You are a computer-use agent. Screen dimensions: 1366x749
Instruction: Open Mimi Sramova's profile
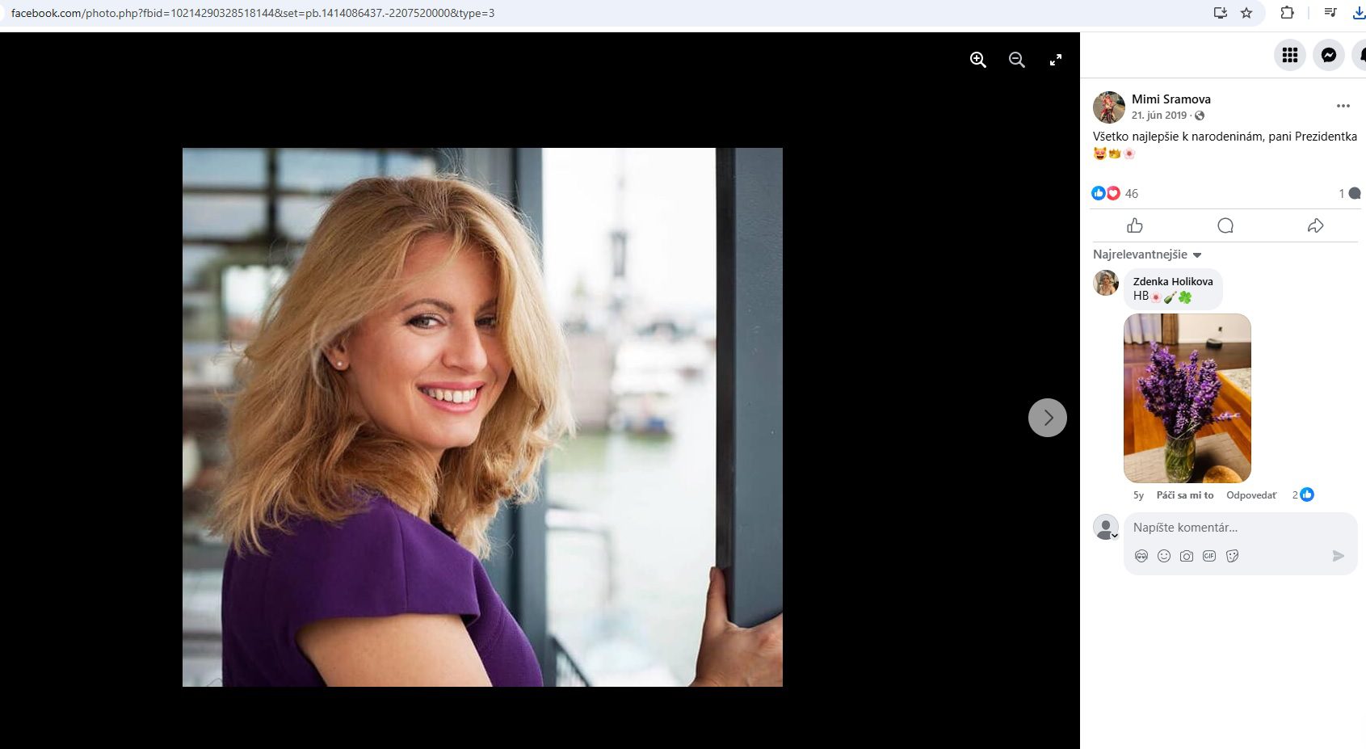(x=1171, y=99)
